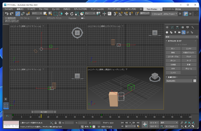201x131 pixels.
Task: Switch to the Lights category icon
Action: 175,32
